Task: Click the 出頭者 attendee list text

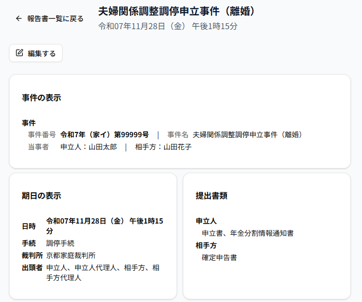Action: pos(103,272)
